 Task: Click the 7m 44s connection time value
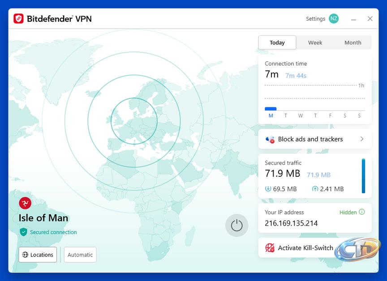point(296,76)
